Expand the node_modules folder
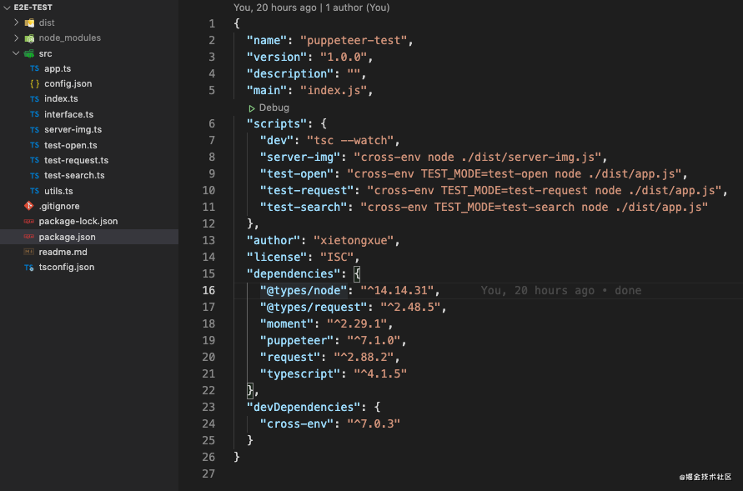 pos(17,38)
